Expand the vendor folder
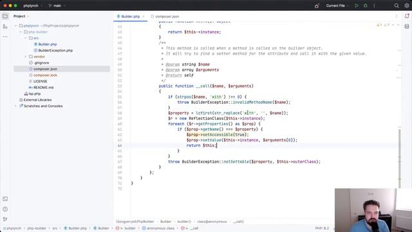 tap(26, 57)
